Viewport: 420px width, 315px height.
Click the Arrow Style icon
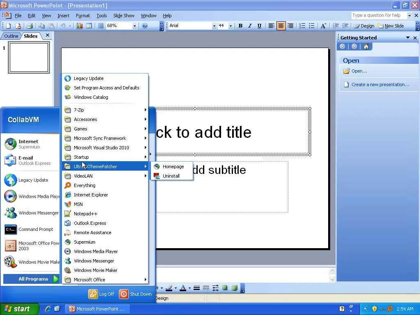point(215,288)
